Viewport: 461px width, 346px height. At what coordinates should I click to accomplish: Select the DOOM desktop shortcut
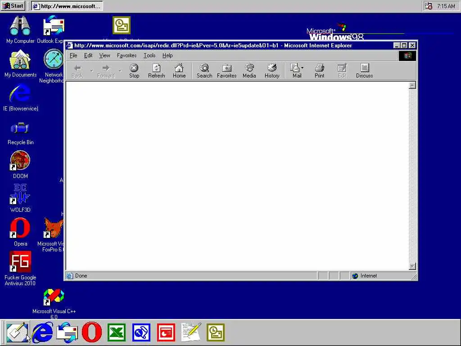[x=20, y=165]
